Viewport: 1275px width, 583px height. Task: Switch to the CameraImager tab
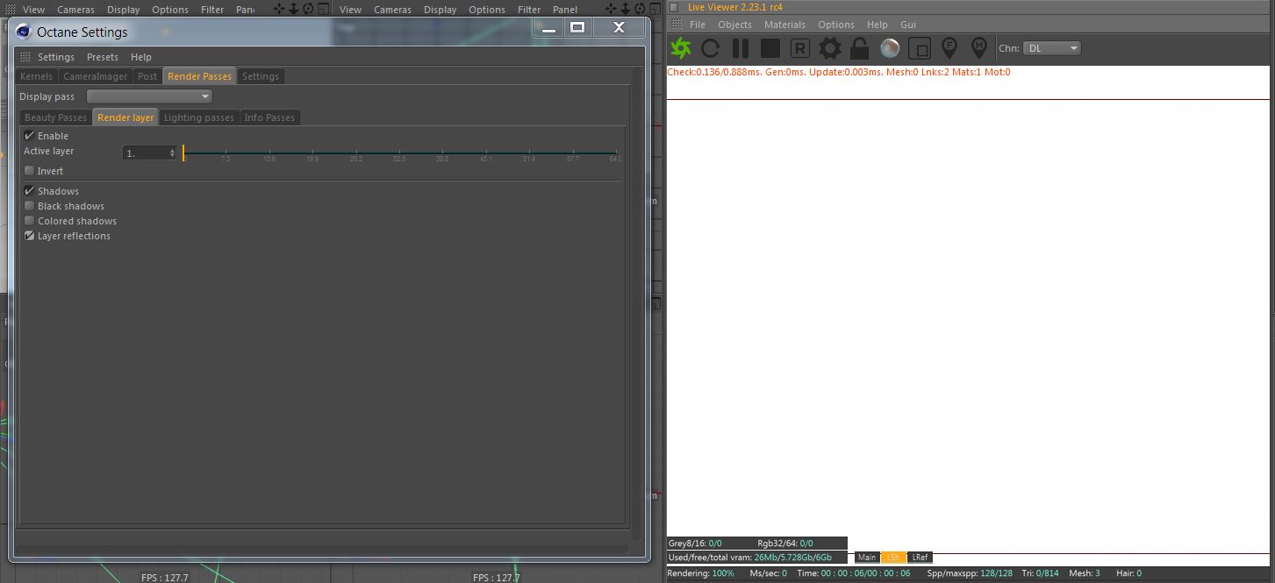[95, 76]
